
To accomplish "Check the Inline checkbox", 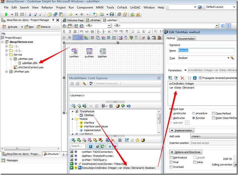I will (195, 162).
